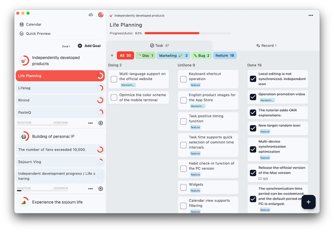Open the three-dots menu beside the 2025/05/18 date

pos(90,189)
